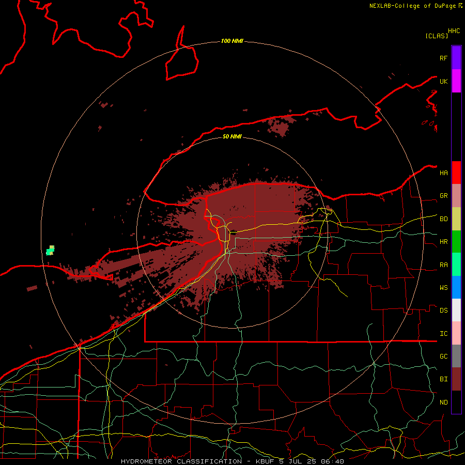Click the IC legend label
Image resolution: width=465 pixels, height=465 pixels.
point(444,334)
